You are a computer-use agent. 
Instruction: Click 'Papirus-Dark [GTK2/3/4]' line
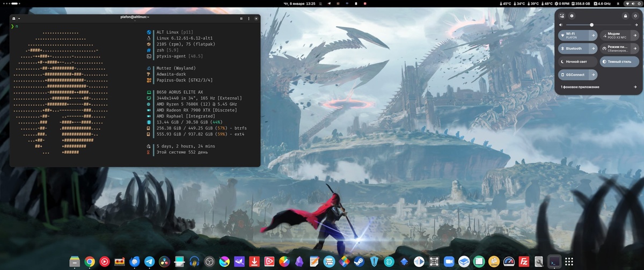(x=185, y=80)
